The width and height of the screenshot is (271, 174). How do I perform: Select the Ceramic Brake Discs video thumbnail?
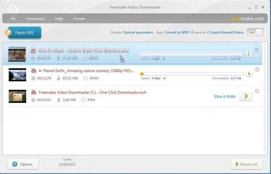[17, 54]
